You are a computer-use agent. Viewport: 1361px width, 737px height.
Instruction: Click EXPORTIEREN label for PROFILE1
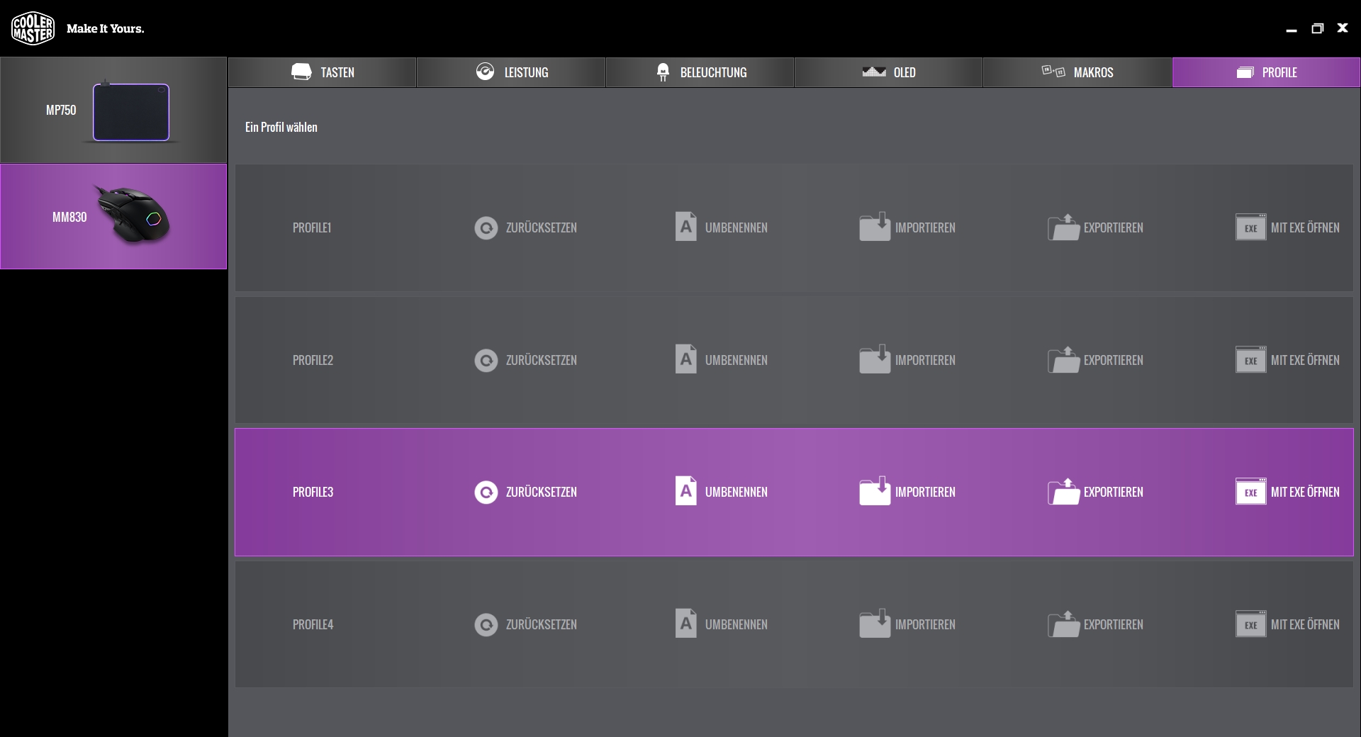click(1113, 227)
